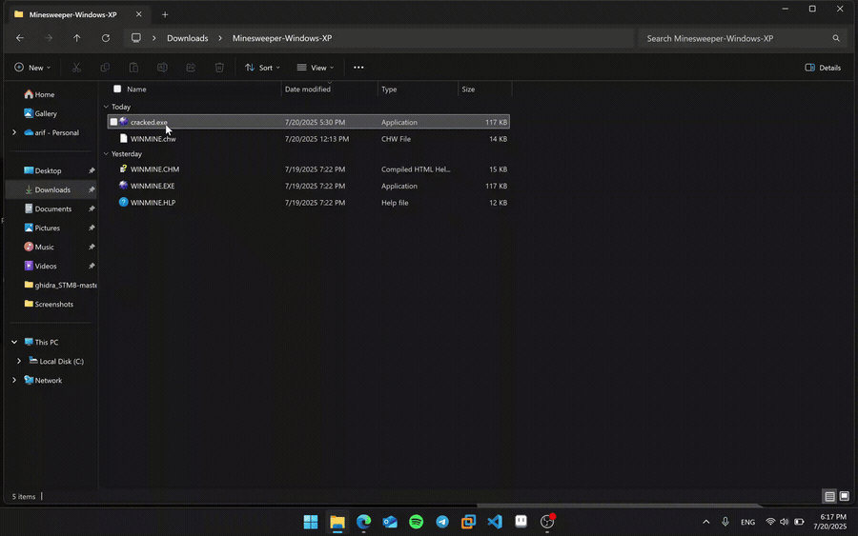Screen dimensions: 858x536
Task: Select the WINMINE.chw file
Action: click(309, 139)
